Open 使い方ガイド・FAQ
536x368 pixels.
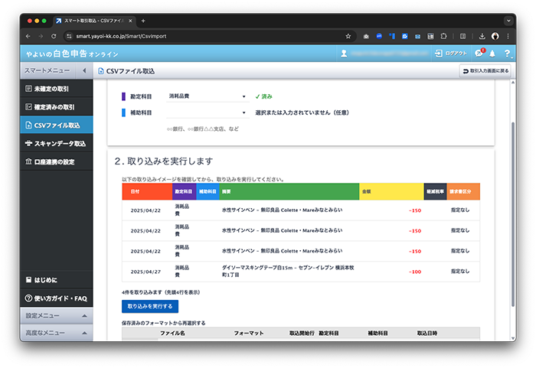[x=57, y=298]
